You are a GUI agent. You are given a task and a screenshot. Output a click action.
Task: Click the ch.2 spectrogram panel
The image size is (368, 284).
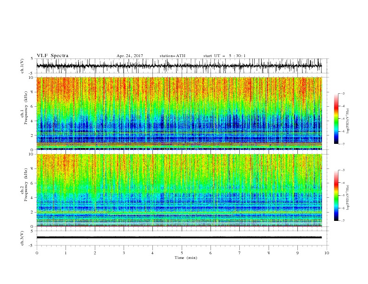coord(179,190)
